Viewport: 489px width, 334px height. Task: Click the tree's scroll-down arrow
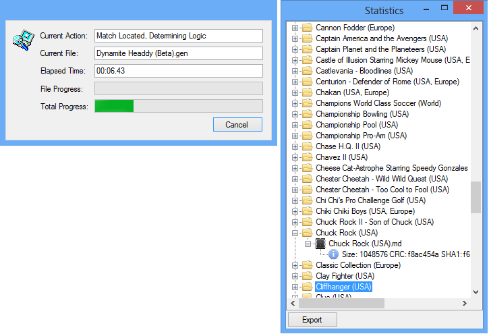pos(476,292)
